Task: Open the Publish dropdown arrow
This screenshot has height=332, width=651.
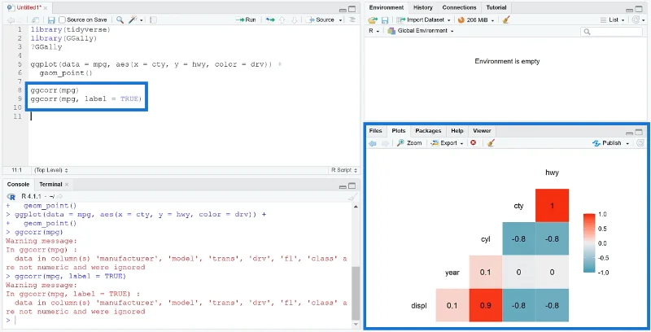Action: point(627,143)
